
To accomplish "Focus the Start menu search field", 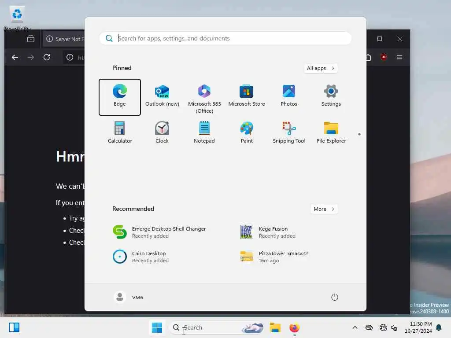I will click(225, 38).
